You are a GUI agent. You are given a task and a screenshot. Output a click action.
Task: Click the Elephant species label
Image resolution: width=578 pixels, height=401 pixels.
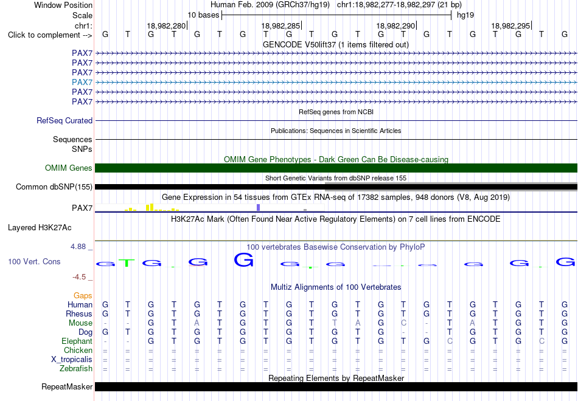point(77,341)
